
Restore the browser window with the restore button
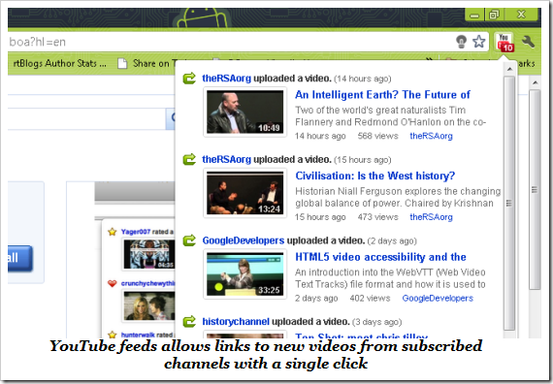[494, 15]
